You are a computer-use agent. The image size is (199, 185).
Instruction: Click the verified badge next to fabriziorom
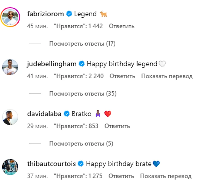tap(69, 14)
